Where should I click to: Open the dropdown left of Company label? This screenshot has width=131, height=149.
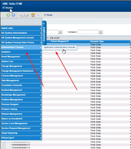(x=60, y=32)
